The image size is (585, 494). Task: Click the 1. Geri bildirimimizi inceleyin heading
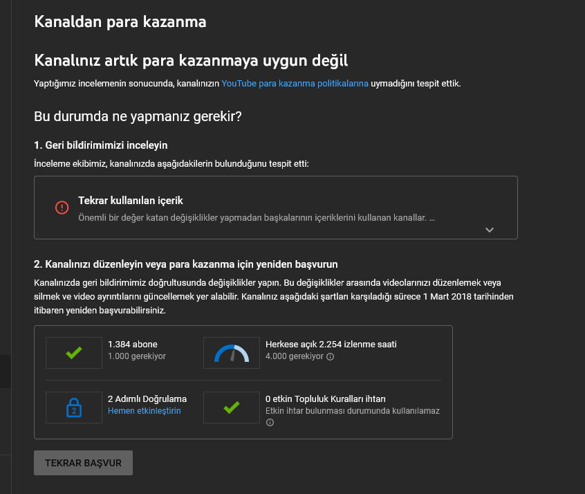coord(101,145)
